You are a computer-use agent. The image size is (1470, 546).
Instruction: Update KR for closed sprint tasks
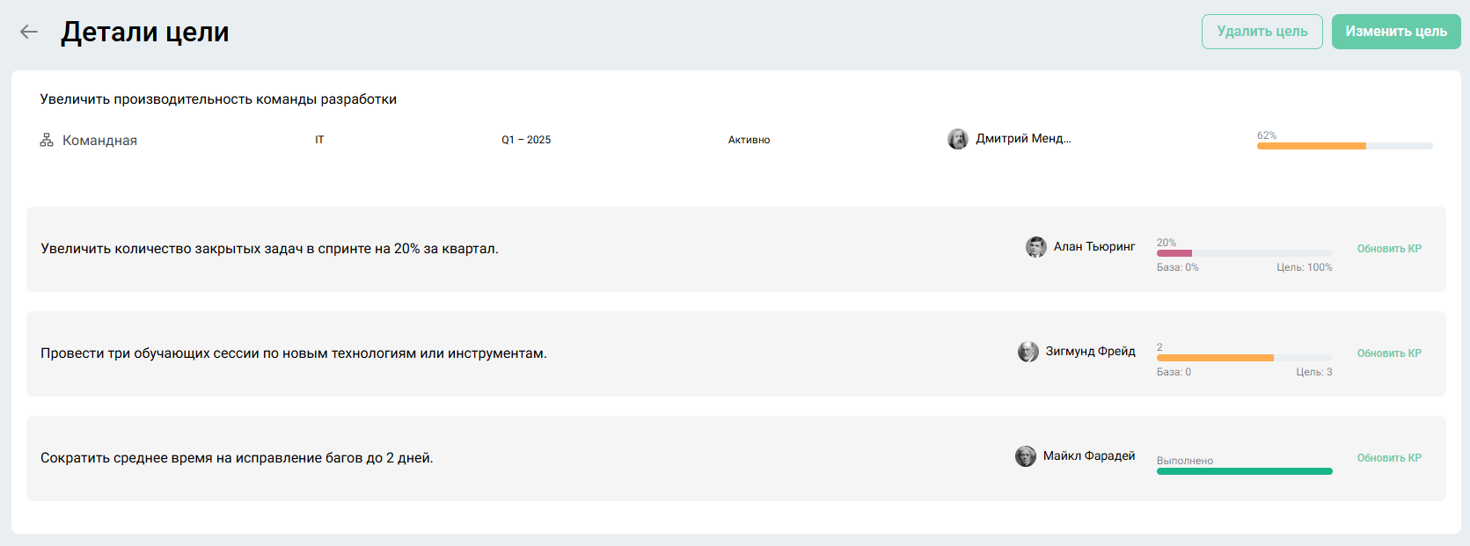[x=1388, y=249]
